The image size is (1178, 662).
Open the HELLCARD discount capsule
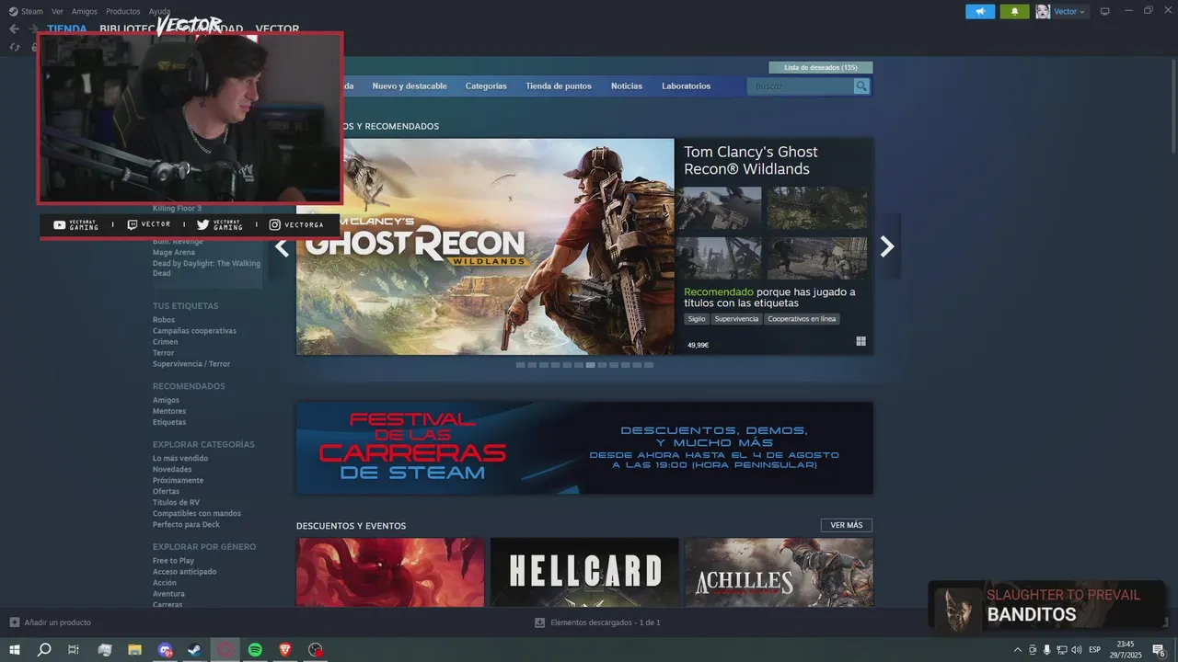coord(584,572)
